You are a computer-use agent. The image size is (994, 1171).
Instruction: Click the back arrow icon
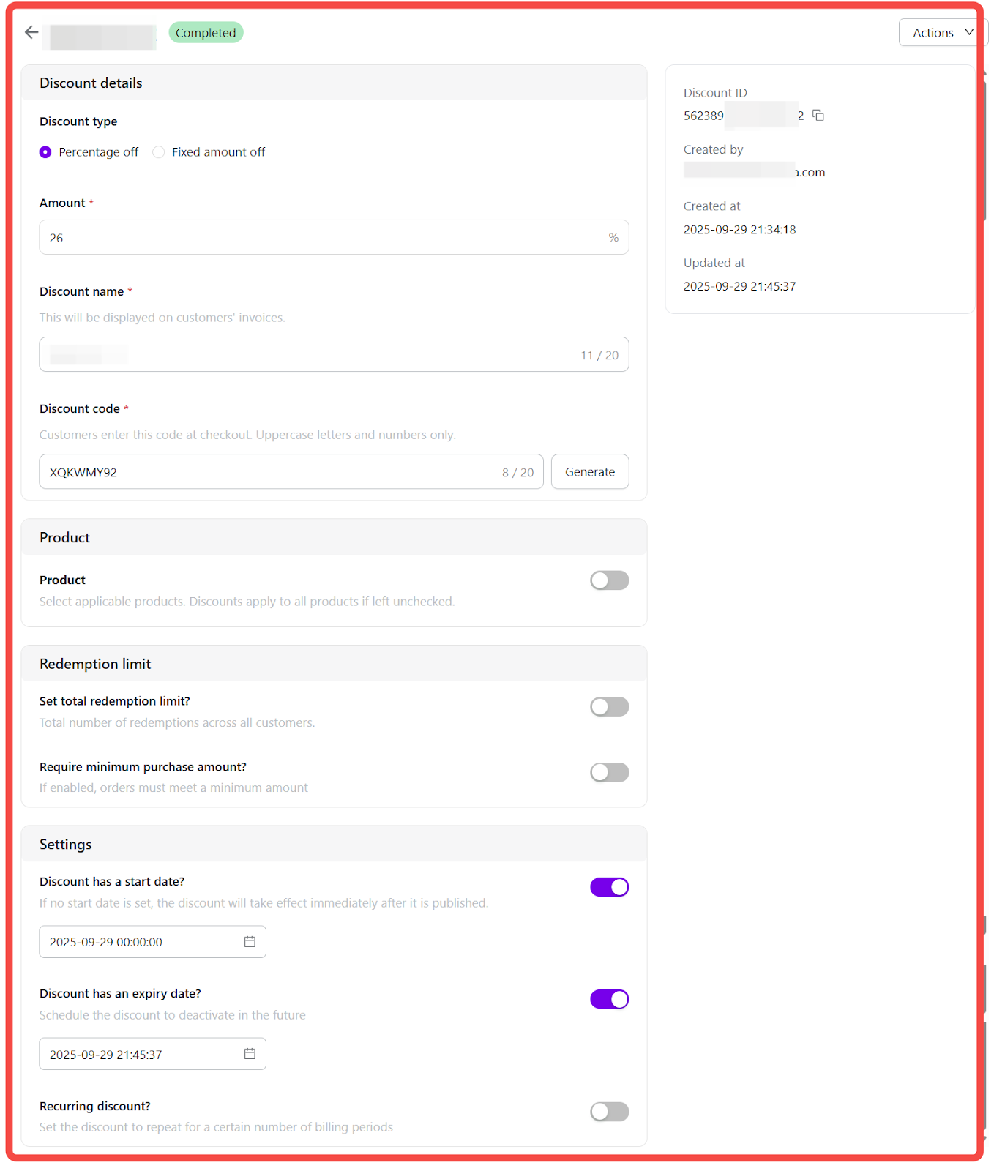click(x=31, y=32)
